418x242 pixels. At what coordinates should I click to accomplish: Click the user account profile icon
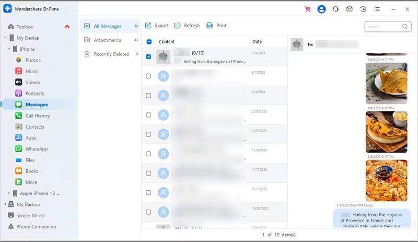click(x=321, y=9)
